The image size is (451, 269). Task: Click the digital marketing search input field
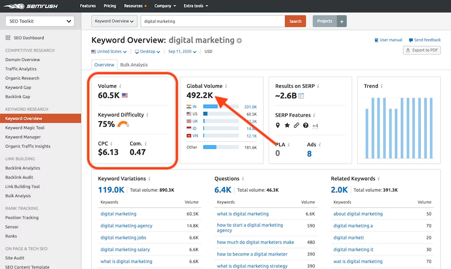[x=213, y=21]
